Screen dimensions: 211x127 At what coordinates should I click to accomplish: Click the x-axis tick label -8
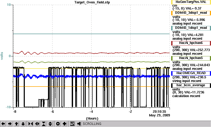pos(15,112)
